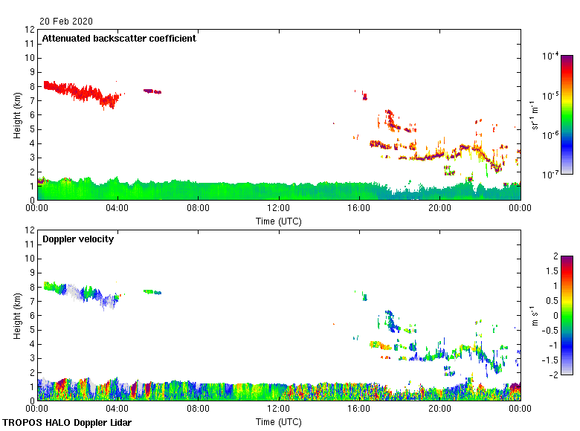Click the backscatter coefficient color bar

[x=567, y=114]
